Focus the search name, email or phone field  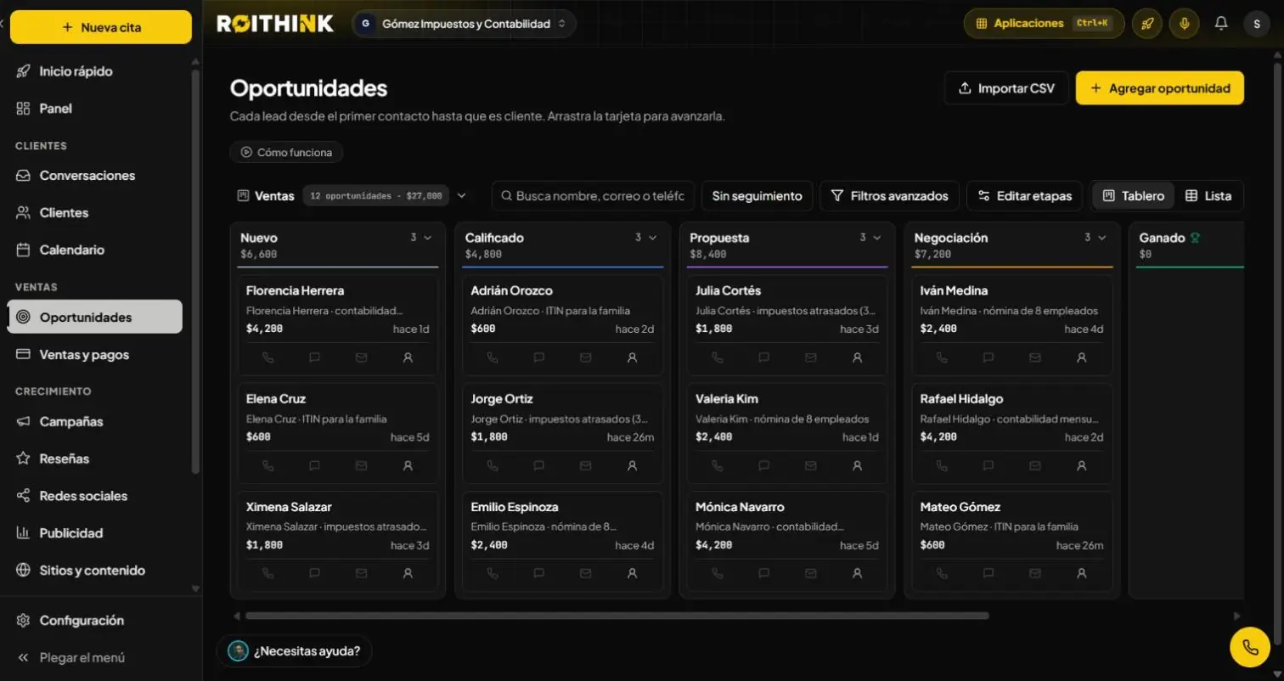click(593, 196)
